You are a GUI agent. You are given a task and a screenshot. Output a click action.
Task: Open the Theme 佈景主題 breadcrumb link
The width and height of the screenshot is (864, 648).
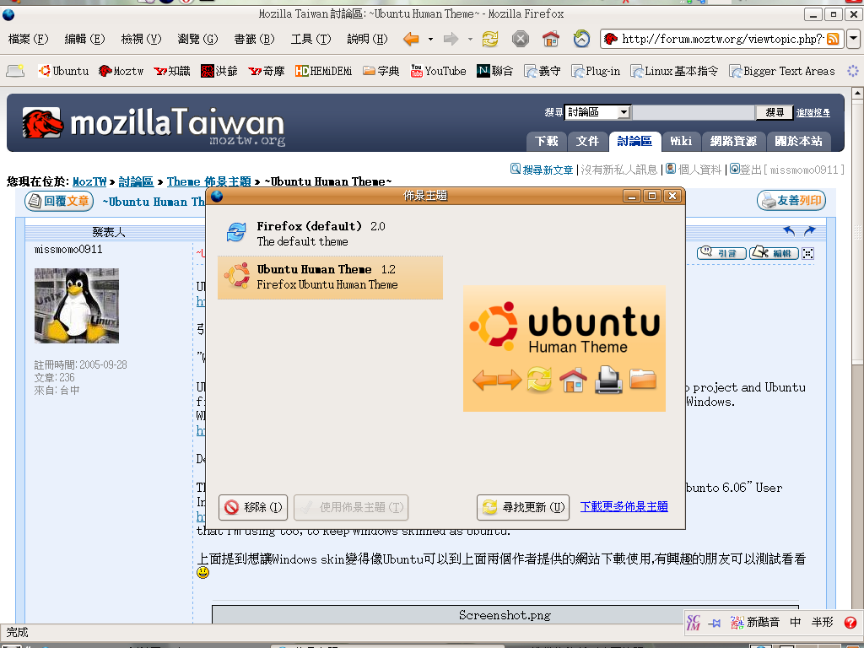coord(209,182)
